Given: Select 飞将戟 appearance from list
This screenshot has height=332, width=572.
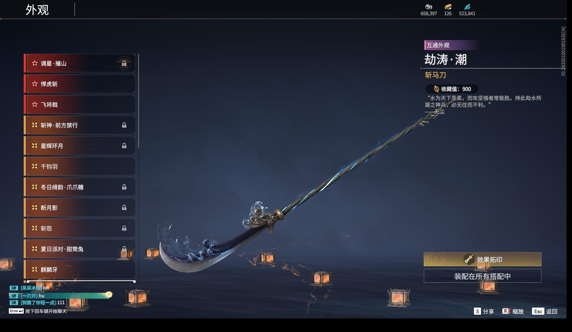Looking at the screenshot, I should [80, 105].
